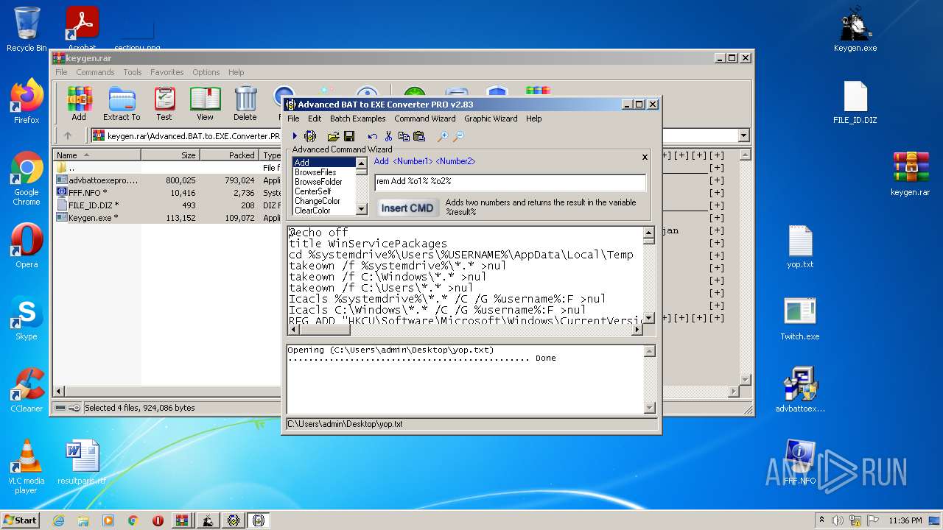Select yop.txt file on desktop
943x530 pixels.
click(x=800, y=247)
